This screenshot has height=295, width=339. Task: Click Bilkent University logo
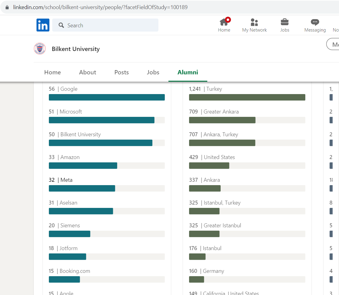(40, 49)
